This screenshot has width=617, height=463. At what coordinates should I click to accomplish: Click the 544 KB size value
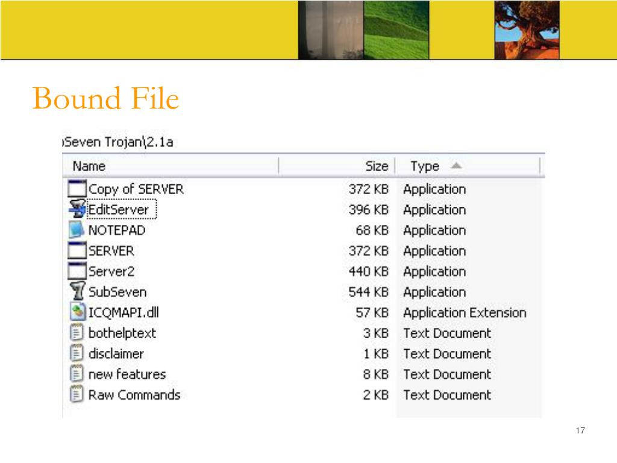368,292
